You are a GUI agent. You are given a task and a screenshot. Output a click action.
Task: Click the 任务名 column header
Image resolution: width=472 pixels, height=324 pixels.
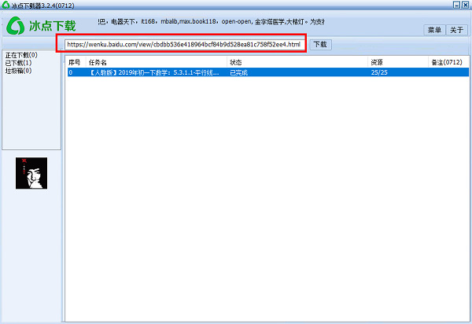click(98, 62)
